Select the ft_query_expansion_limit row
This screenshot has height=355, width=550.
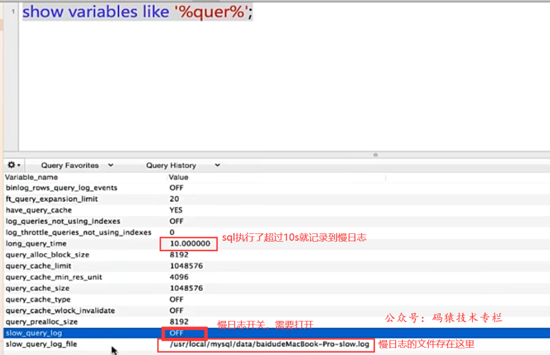point(51,199)
